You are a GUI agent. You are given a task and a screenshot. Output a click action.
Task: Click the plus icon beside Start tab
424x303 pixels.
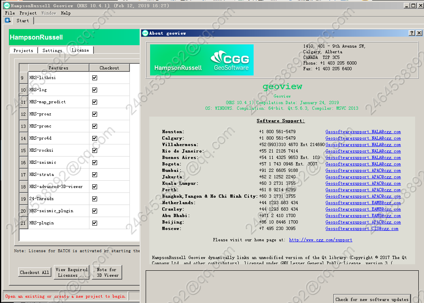coord(8,20)
